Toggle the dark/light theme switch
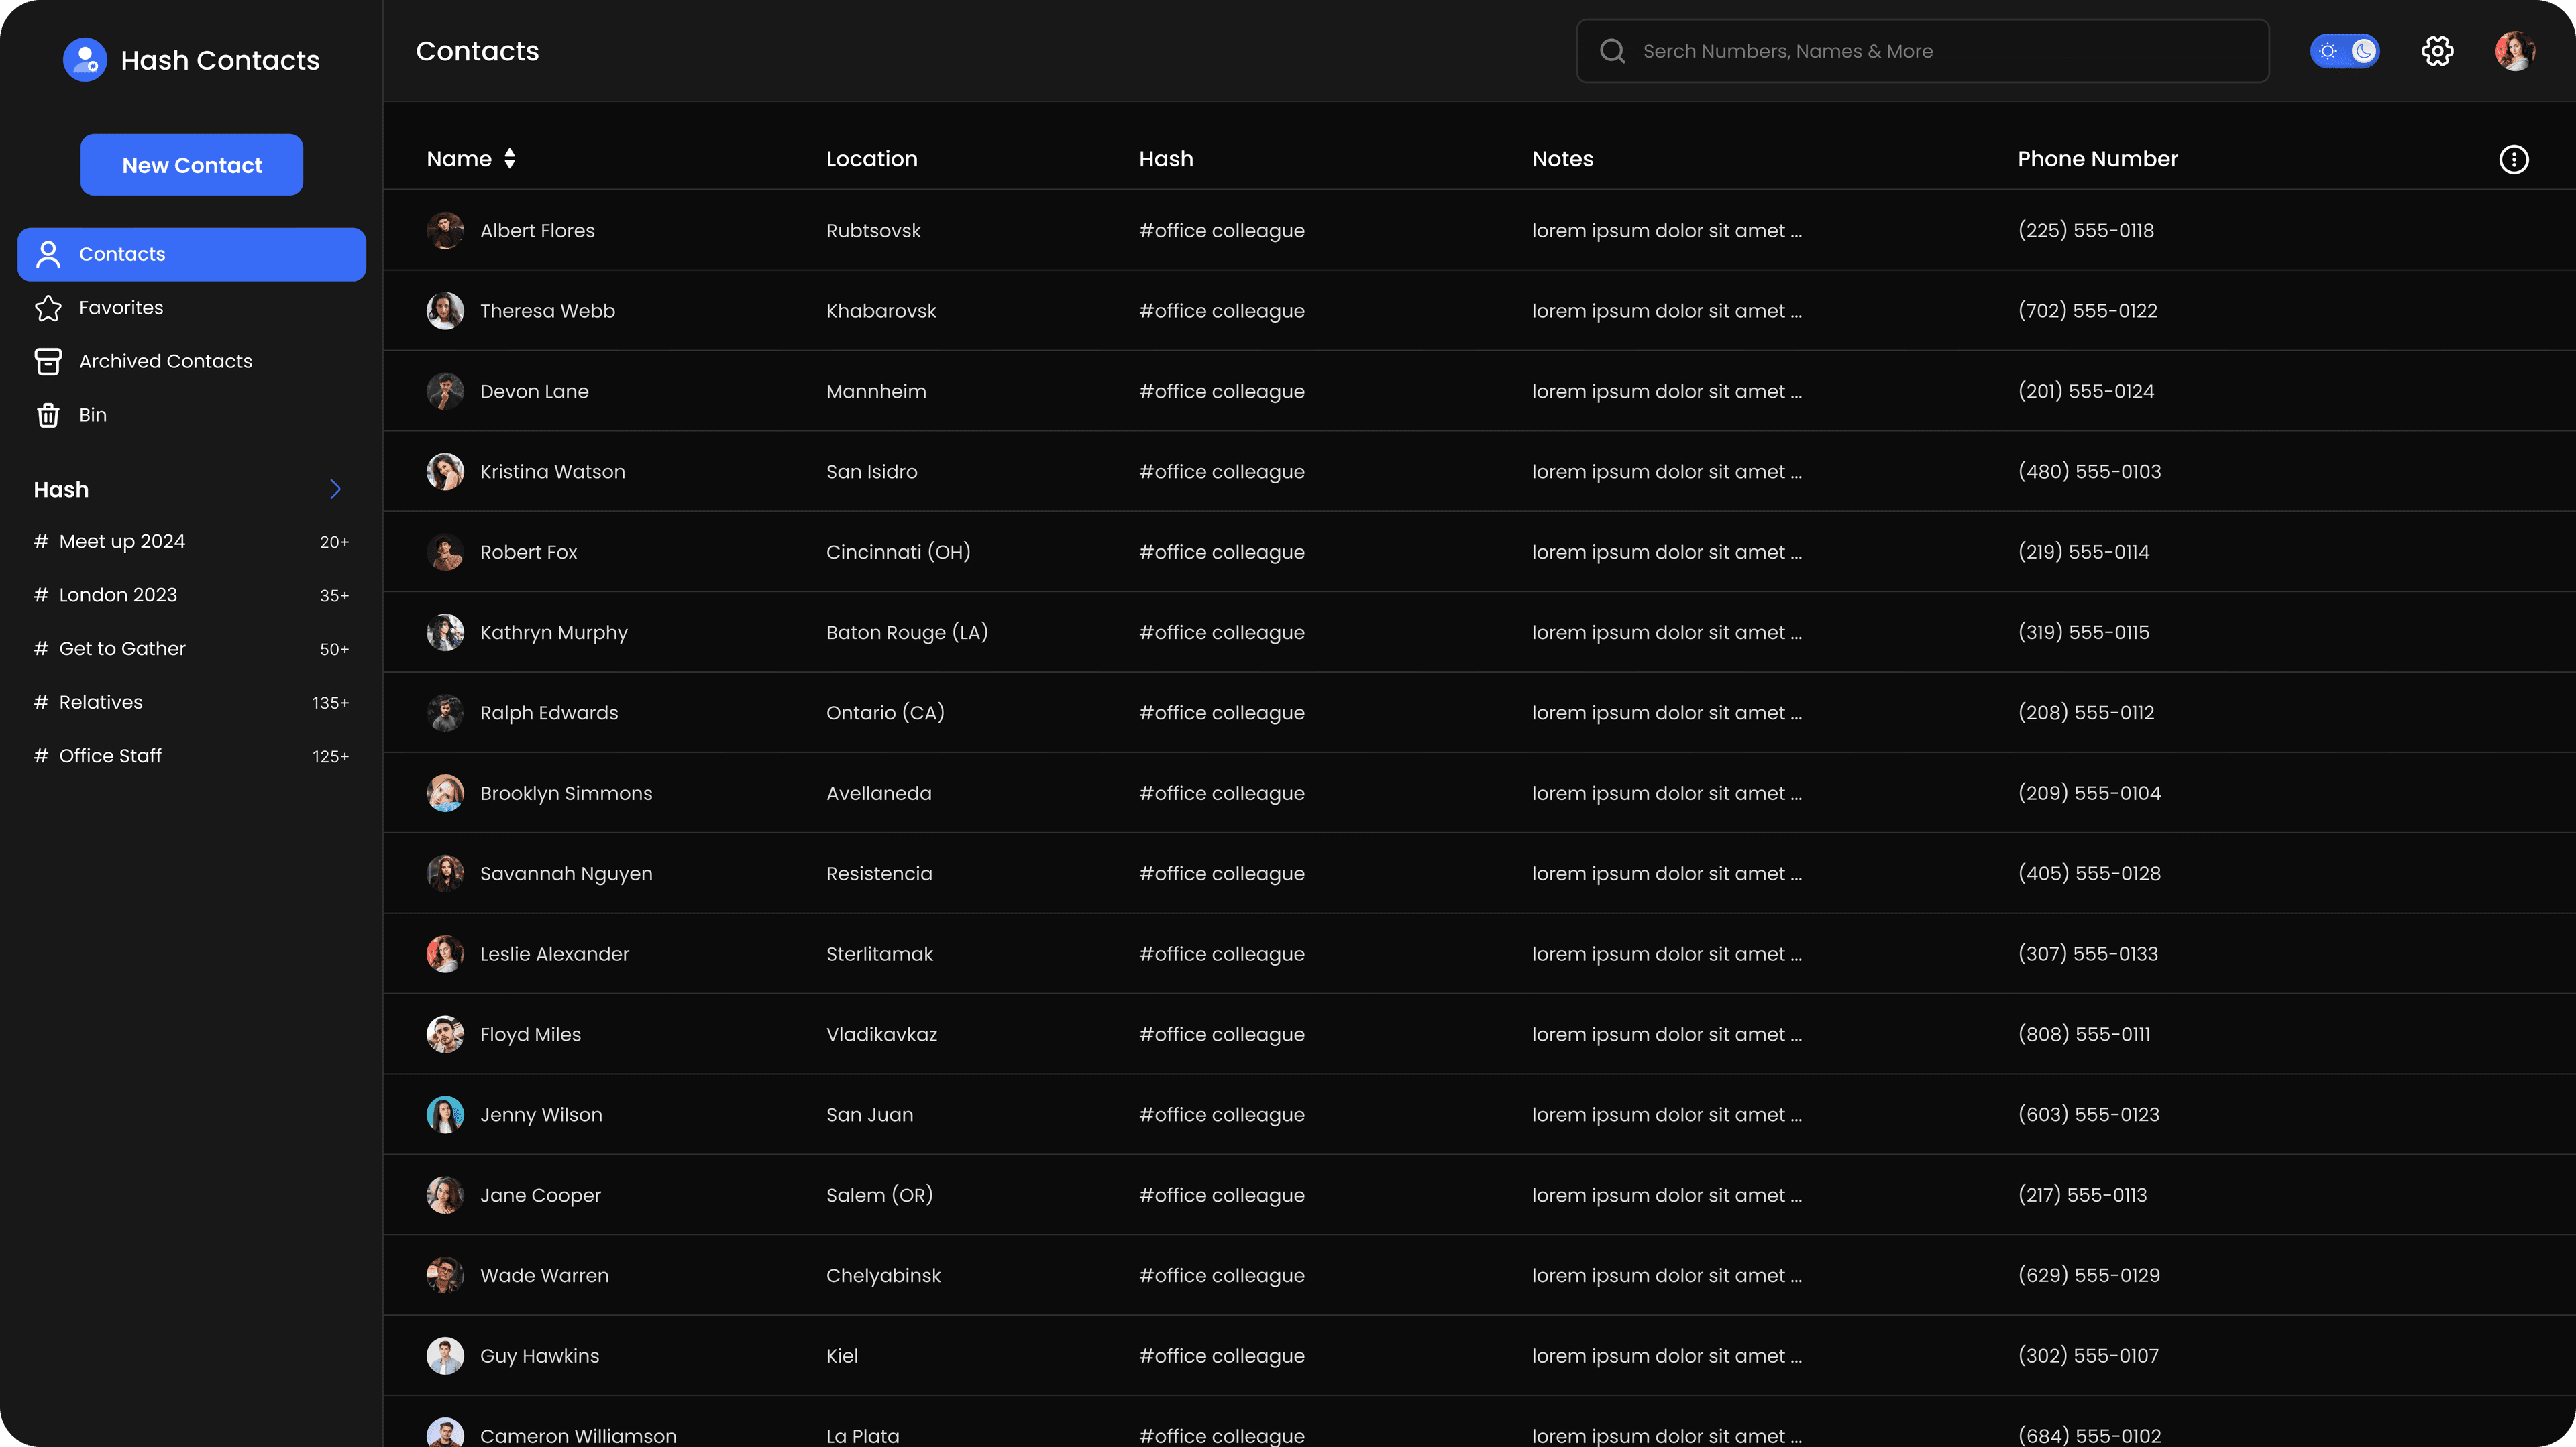2576x1447 pixels. [2344, 51]
